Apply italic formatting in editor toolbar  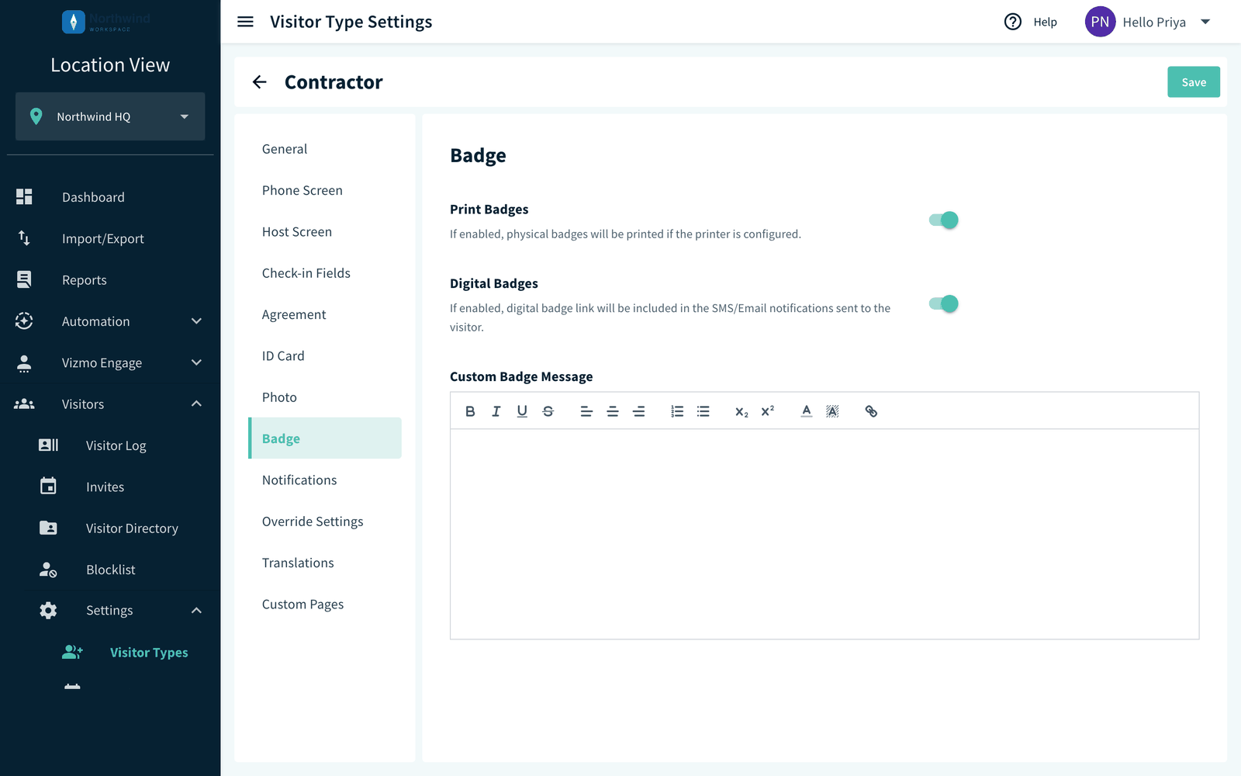pos(496,411)
